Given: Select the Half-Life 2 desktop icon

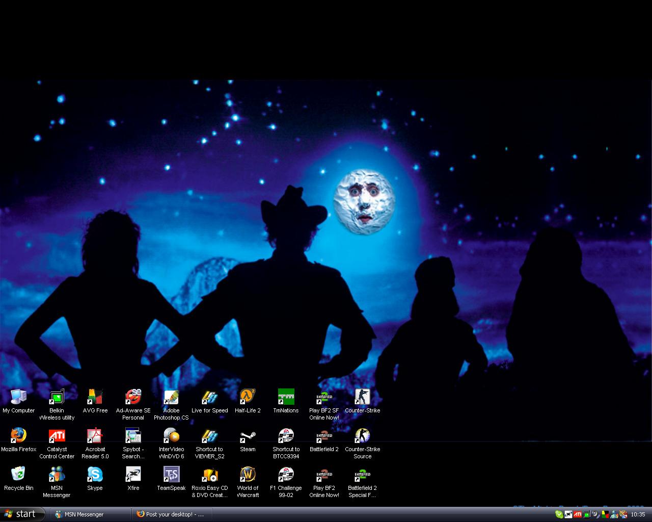Looking at the screenshot, I should [x=248, y=401].
